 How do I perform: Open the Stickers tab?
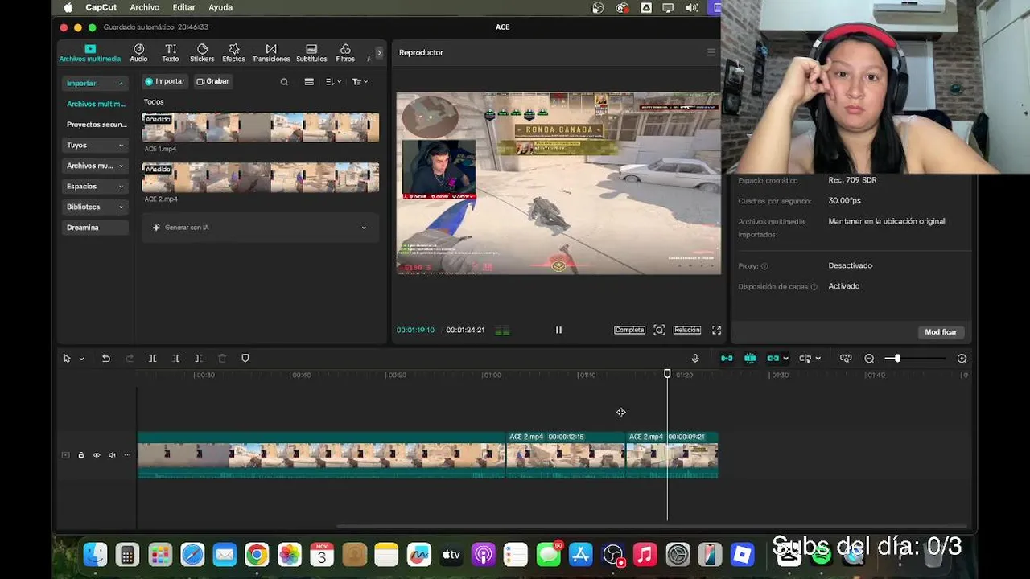click(x=202, y=53)
